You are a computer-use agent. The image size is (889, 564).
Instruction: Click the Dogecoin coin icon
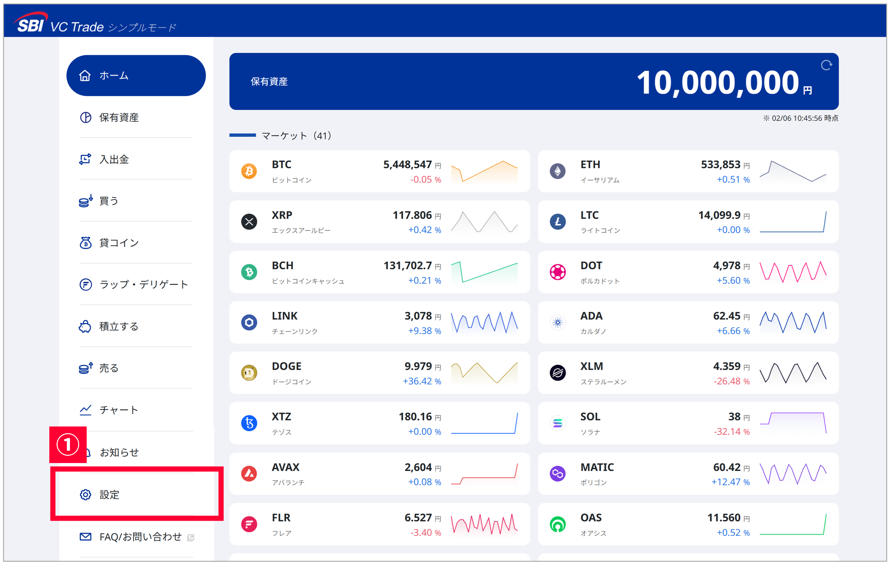(x=249, y=373)
